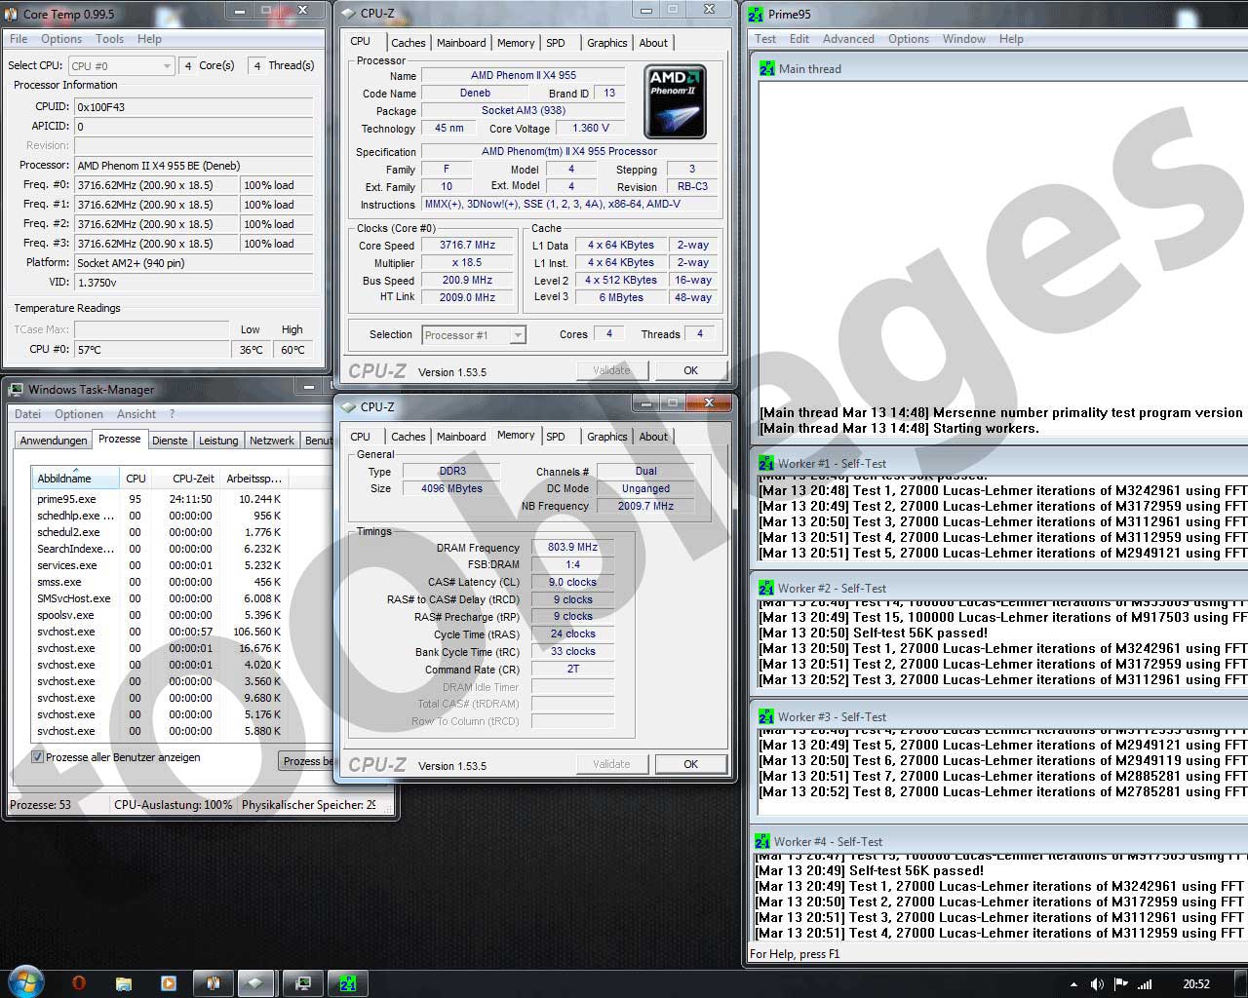Click the DRAM Frequency 803.9 MHz value

tap(572, 548)
